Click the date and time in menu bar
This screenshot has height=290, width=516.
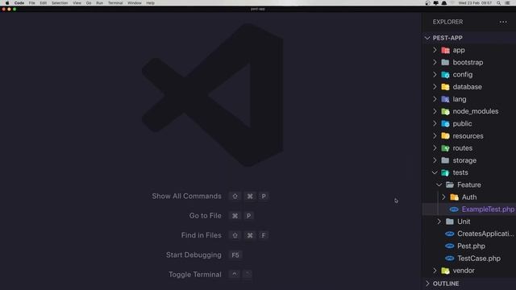click(475, 3)
